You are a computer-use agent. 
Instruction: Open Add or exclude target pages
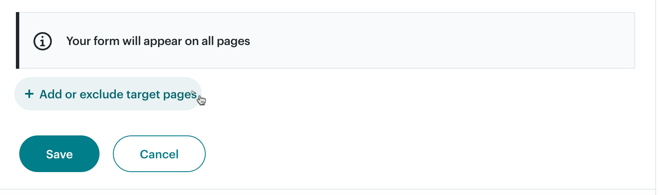point(108,94)
